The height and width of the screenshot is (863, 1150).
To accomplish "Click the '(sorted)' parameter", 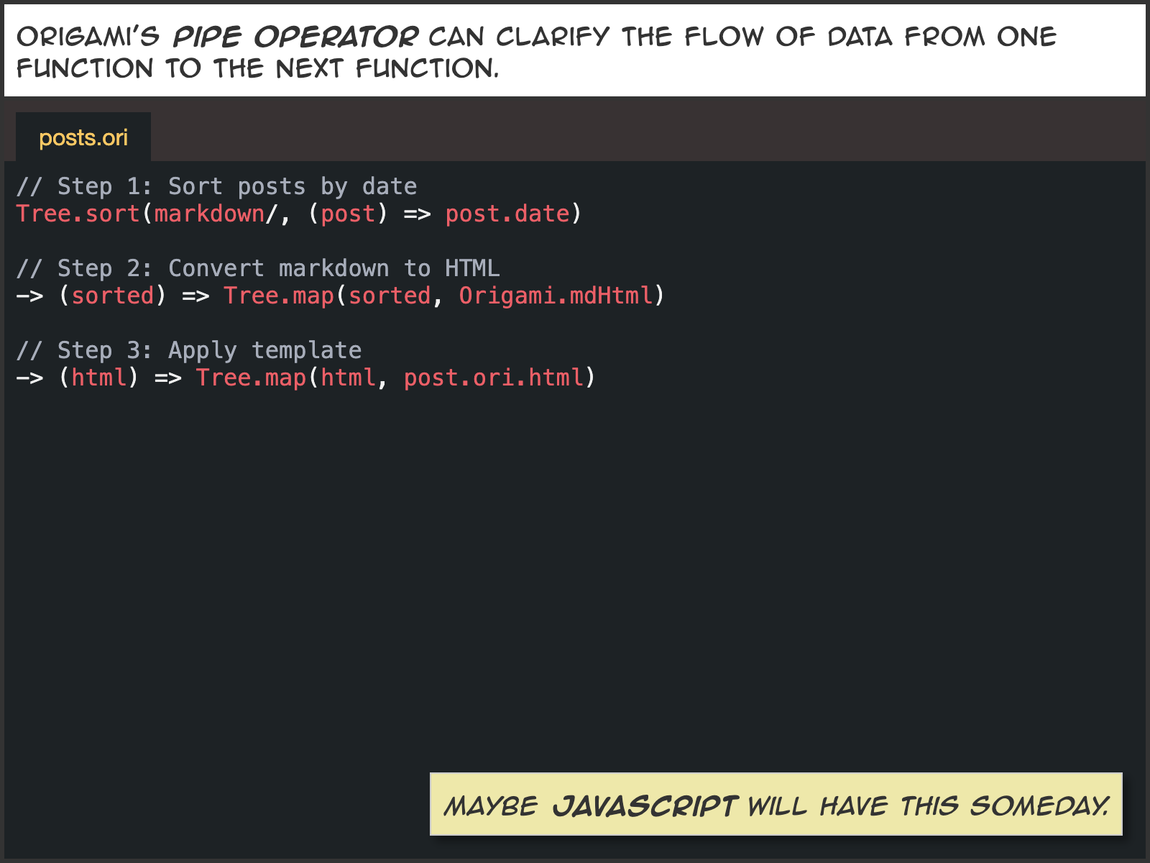I will [x=113, y=296].
